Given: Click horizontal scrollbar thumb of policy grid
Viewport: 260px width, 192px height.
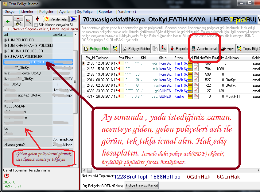Looking at the screenshot, I should 89,170.
